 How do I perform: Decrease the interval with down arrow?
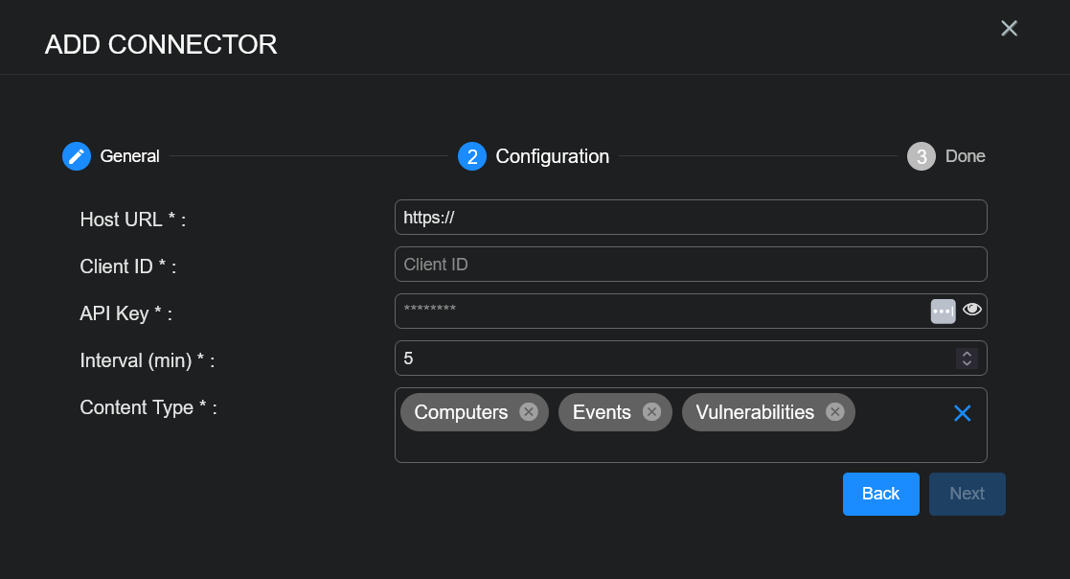(967, 363)
